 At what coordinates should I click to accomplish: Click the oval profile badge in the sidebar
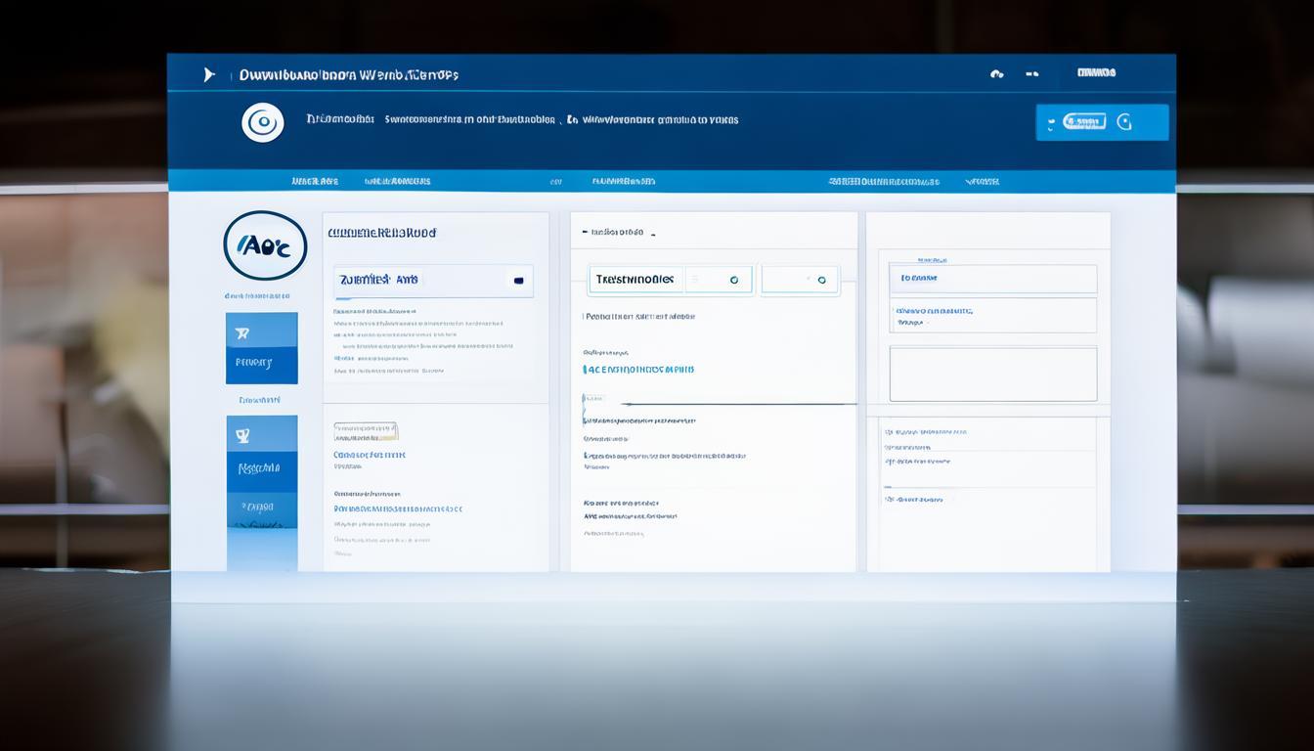click(x=265, y=245)
